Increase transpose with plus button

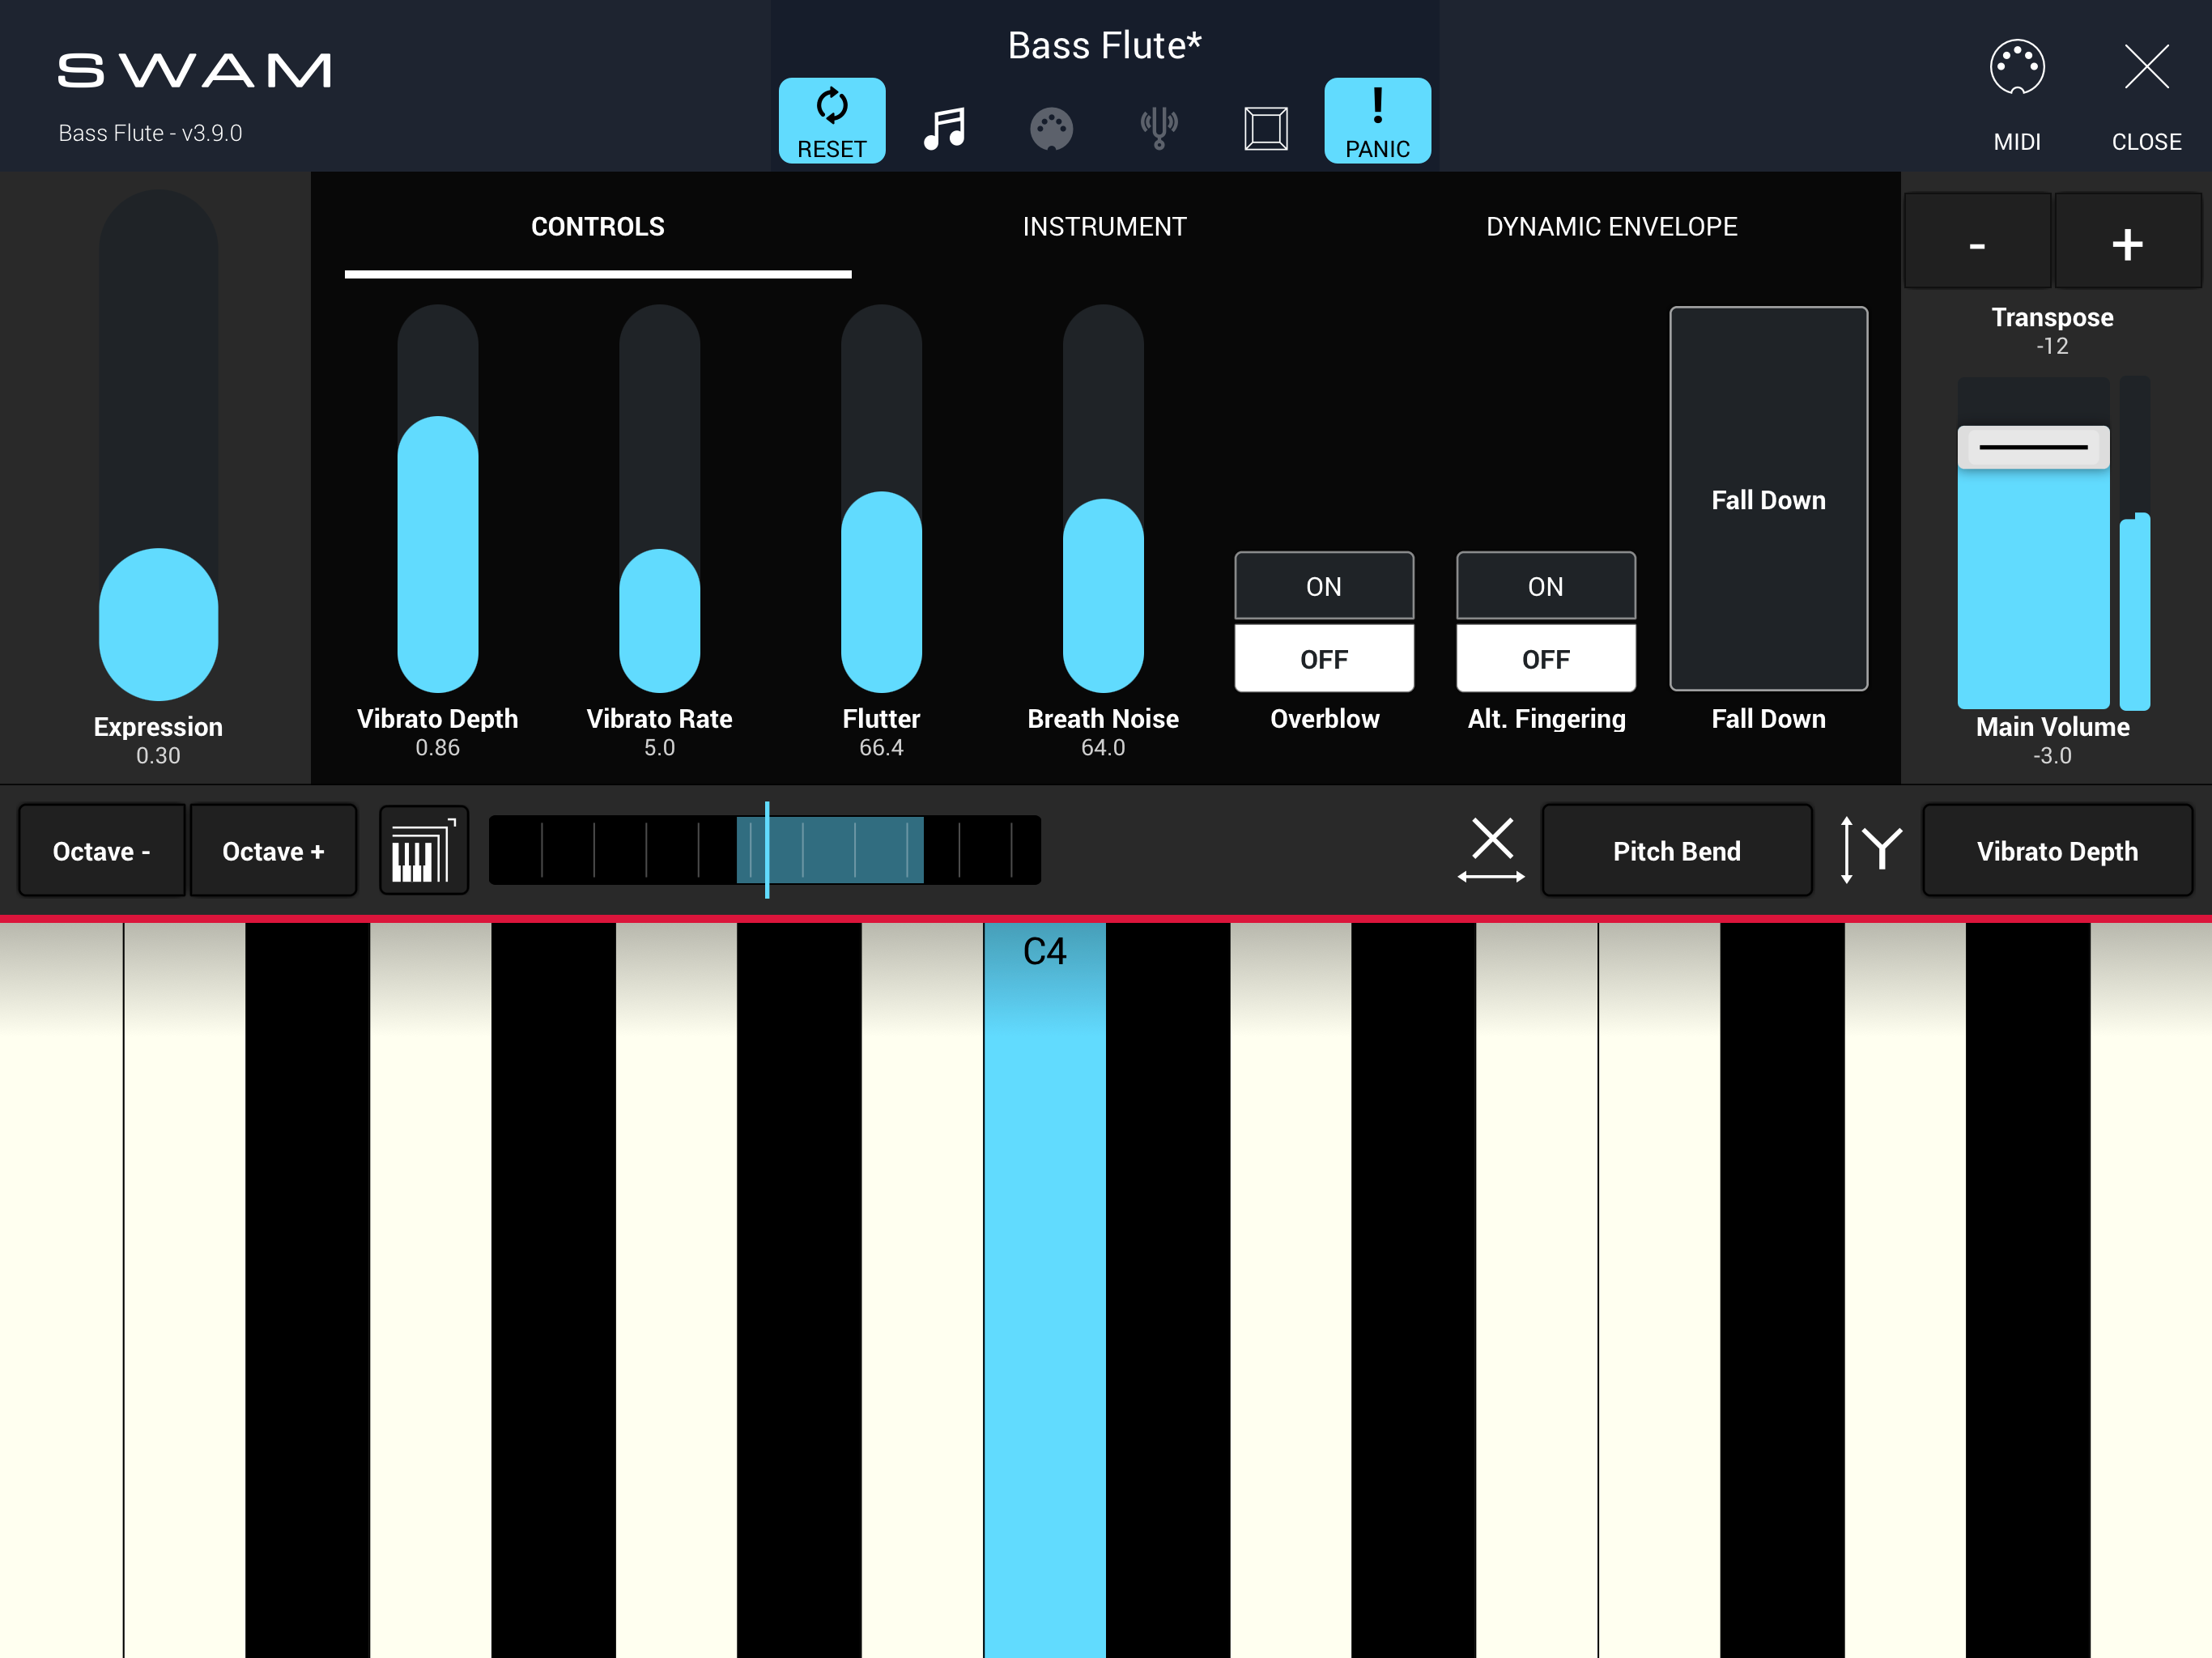click(x=2127, y=242)
